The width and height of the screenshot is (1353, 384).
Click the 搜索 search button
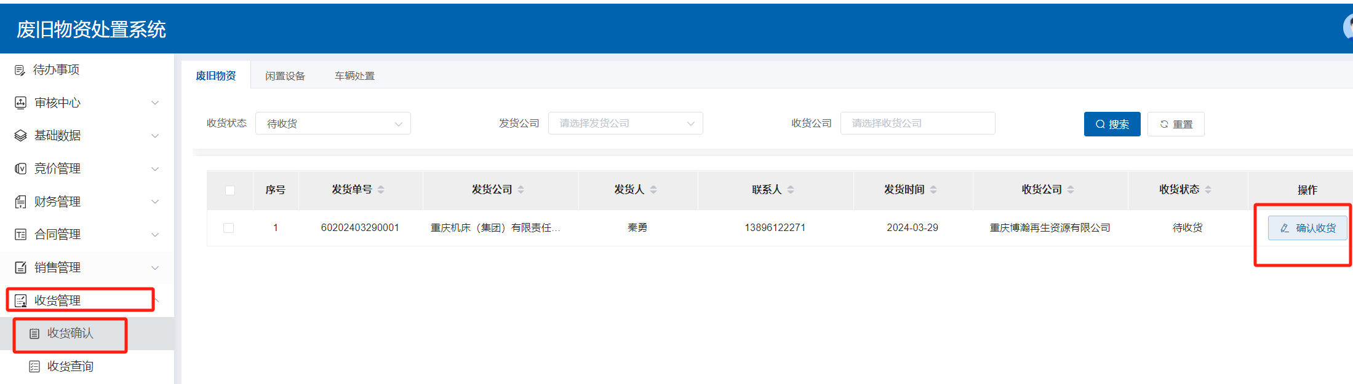click(x=1112, y=124)
